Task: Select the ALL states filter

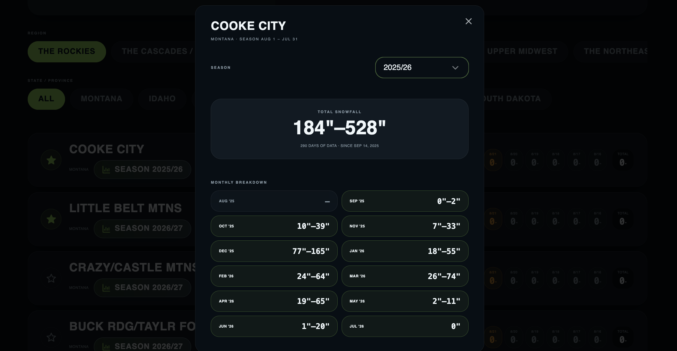Action: tap(46, 99)
